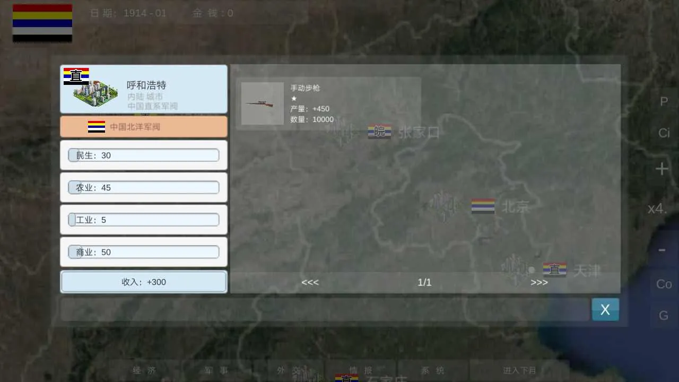Click the page indicator 1/1
The image size is (679, 382).
424,282
